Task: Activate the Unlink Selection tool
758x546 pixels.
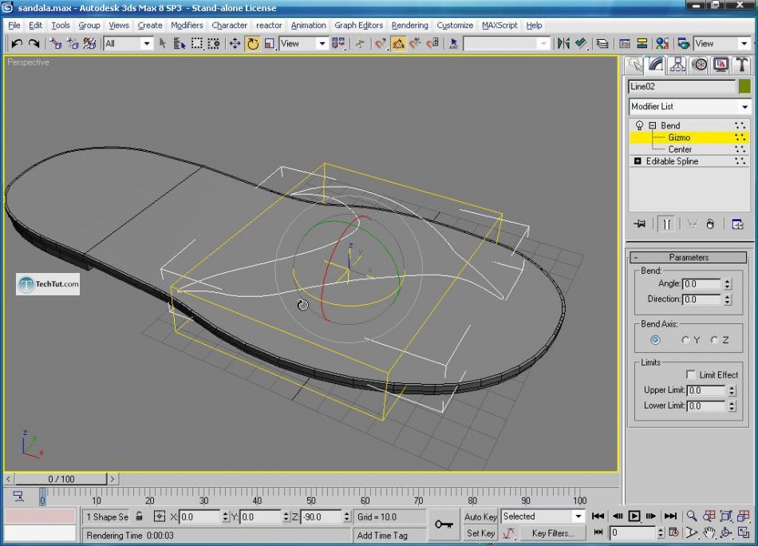Action: pyautogui.click(x=73, y=44)
